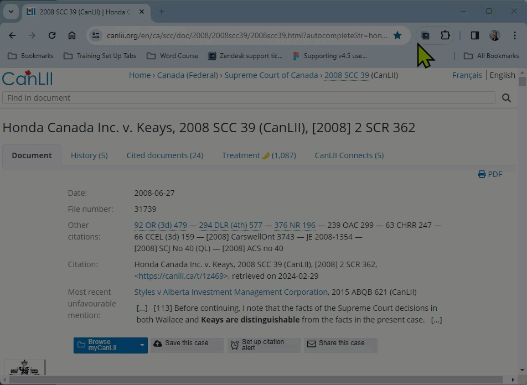527x385 pixels.
Task: Click the horizontal scrollbar at bottom
Action: point(255,379)
